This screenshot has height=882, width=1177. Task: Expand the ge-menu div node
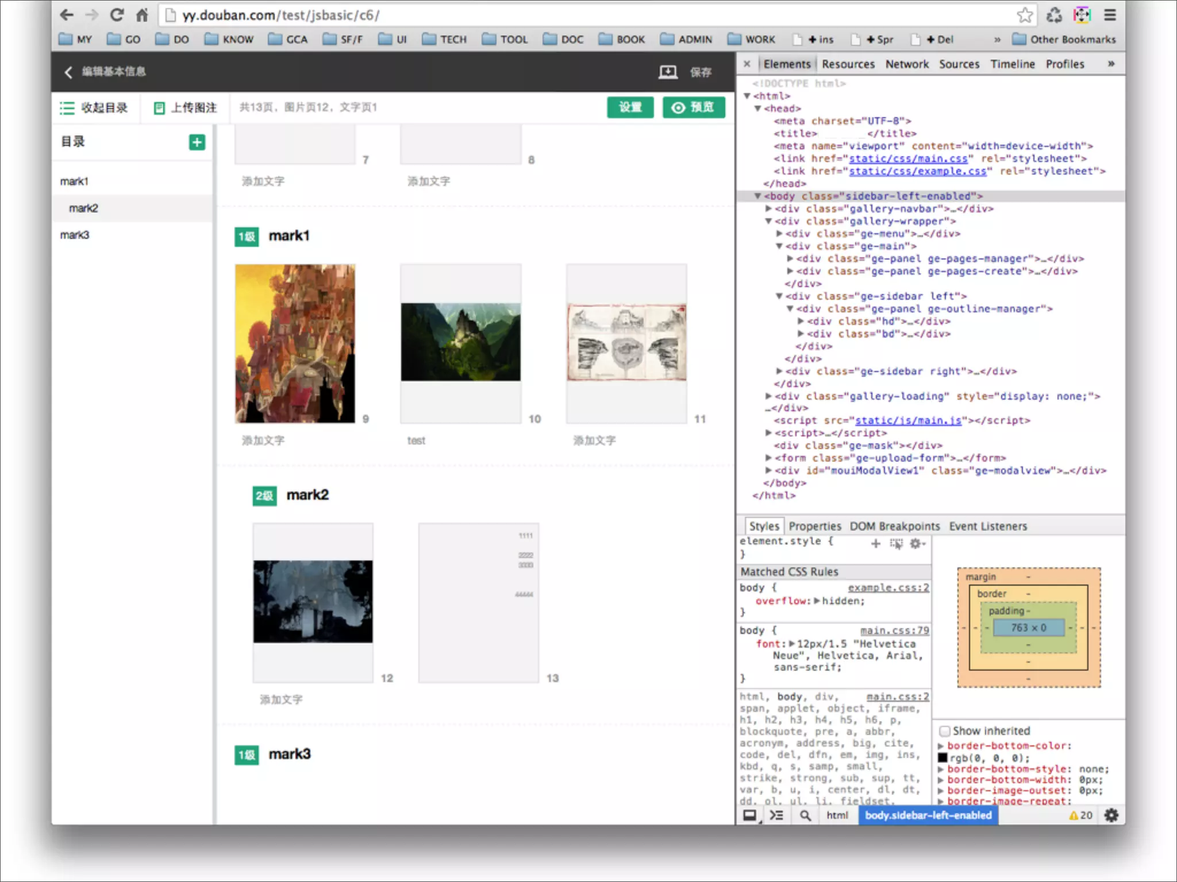779,234
